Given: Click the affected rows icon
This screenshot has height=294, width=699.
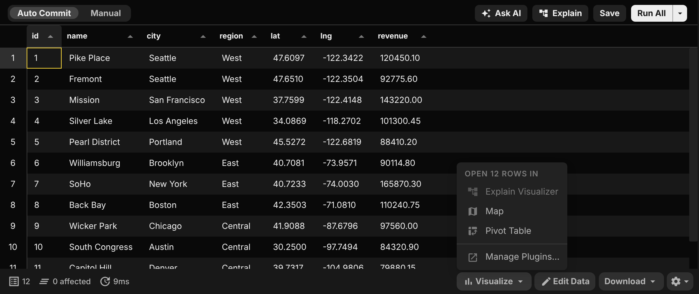Looking at the screenshot, I should [x=44, y=281].
